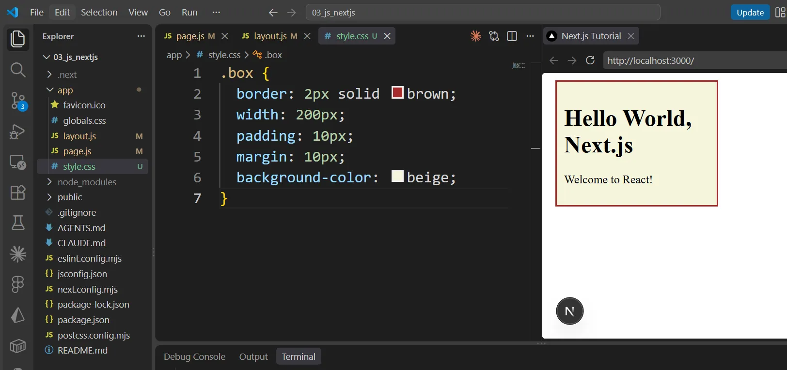
Task: Open the View menu
Action: point(138,13)
